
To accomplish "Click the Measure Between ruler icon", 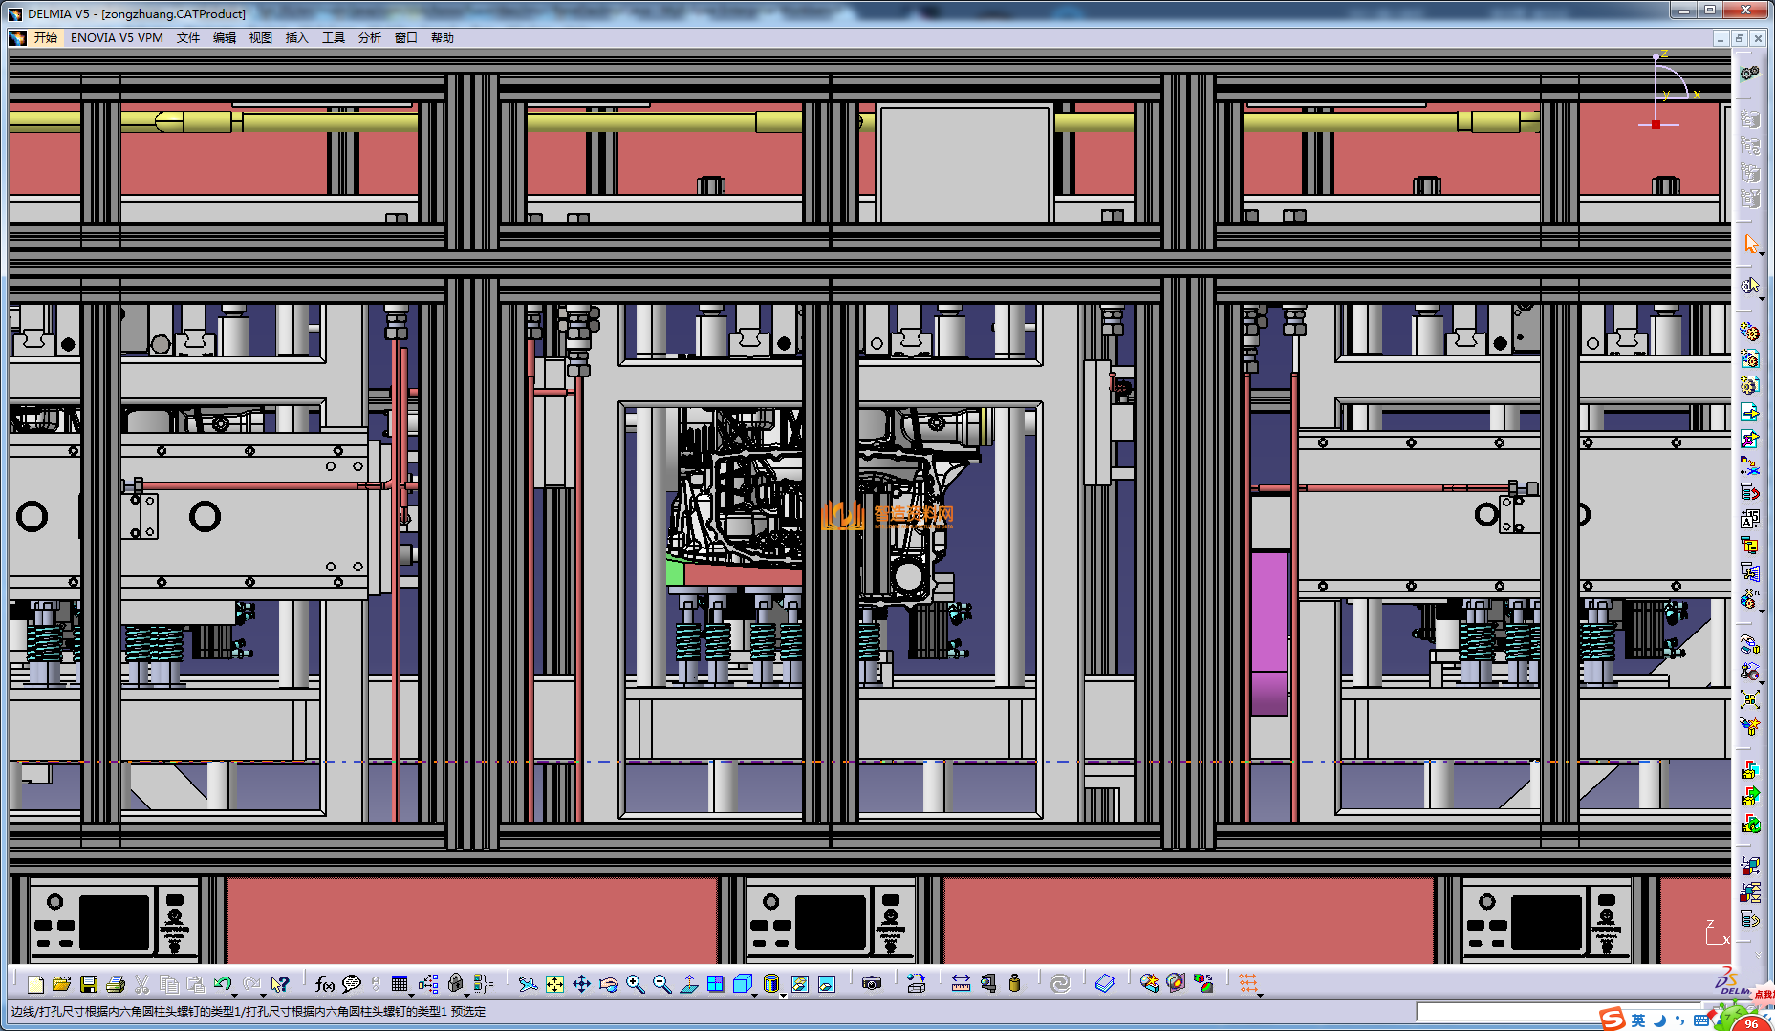I will 961,984.
